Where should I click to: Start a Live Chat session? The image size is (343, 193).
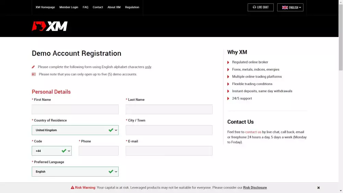pyautogui.click(x=261, y=8)
